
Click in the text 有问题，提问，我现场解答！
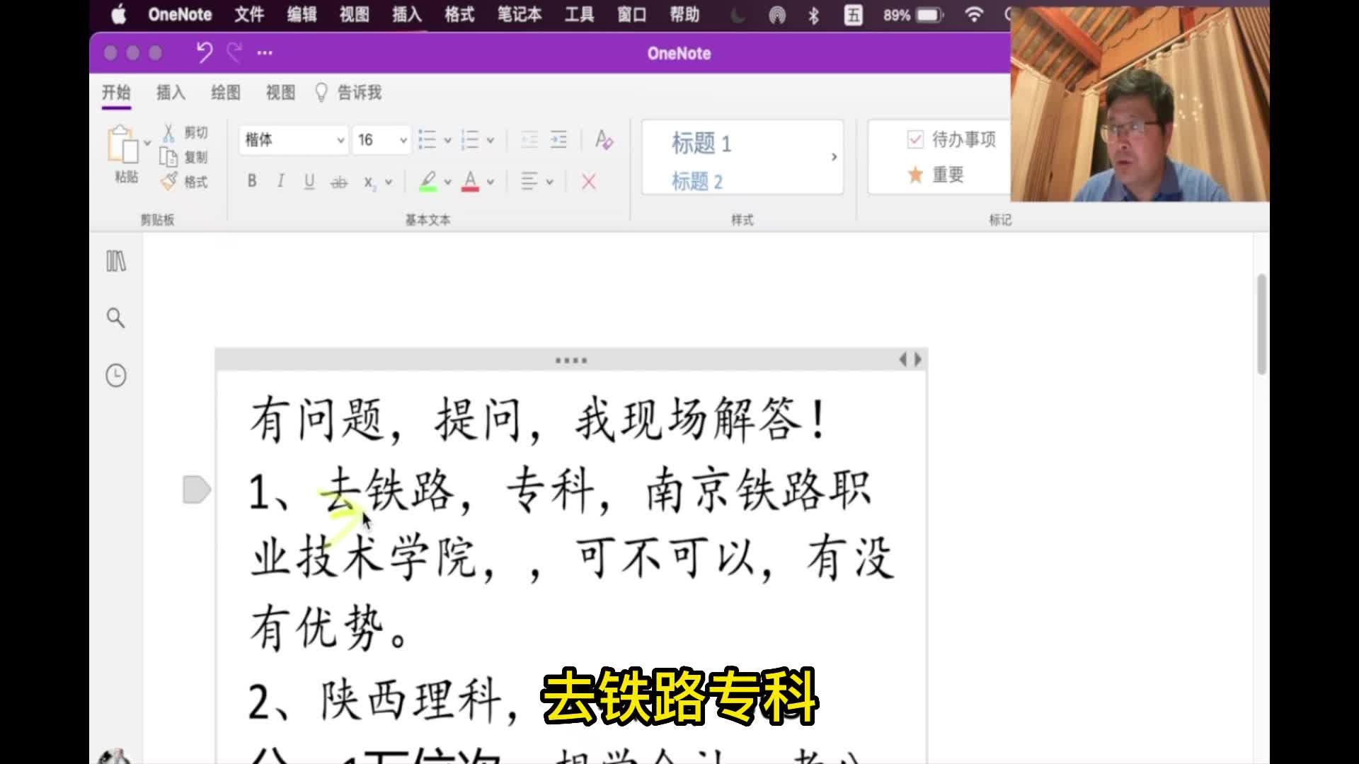point(539,419)
